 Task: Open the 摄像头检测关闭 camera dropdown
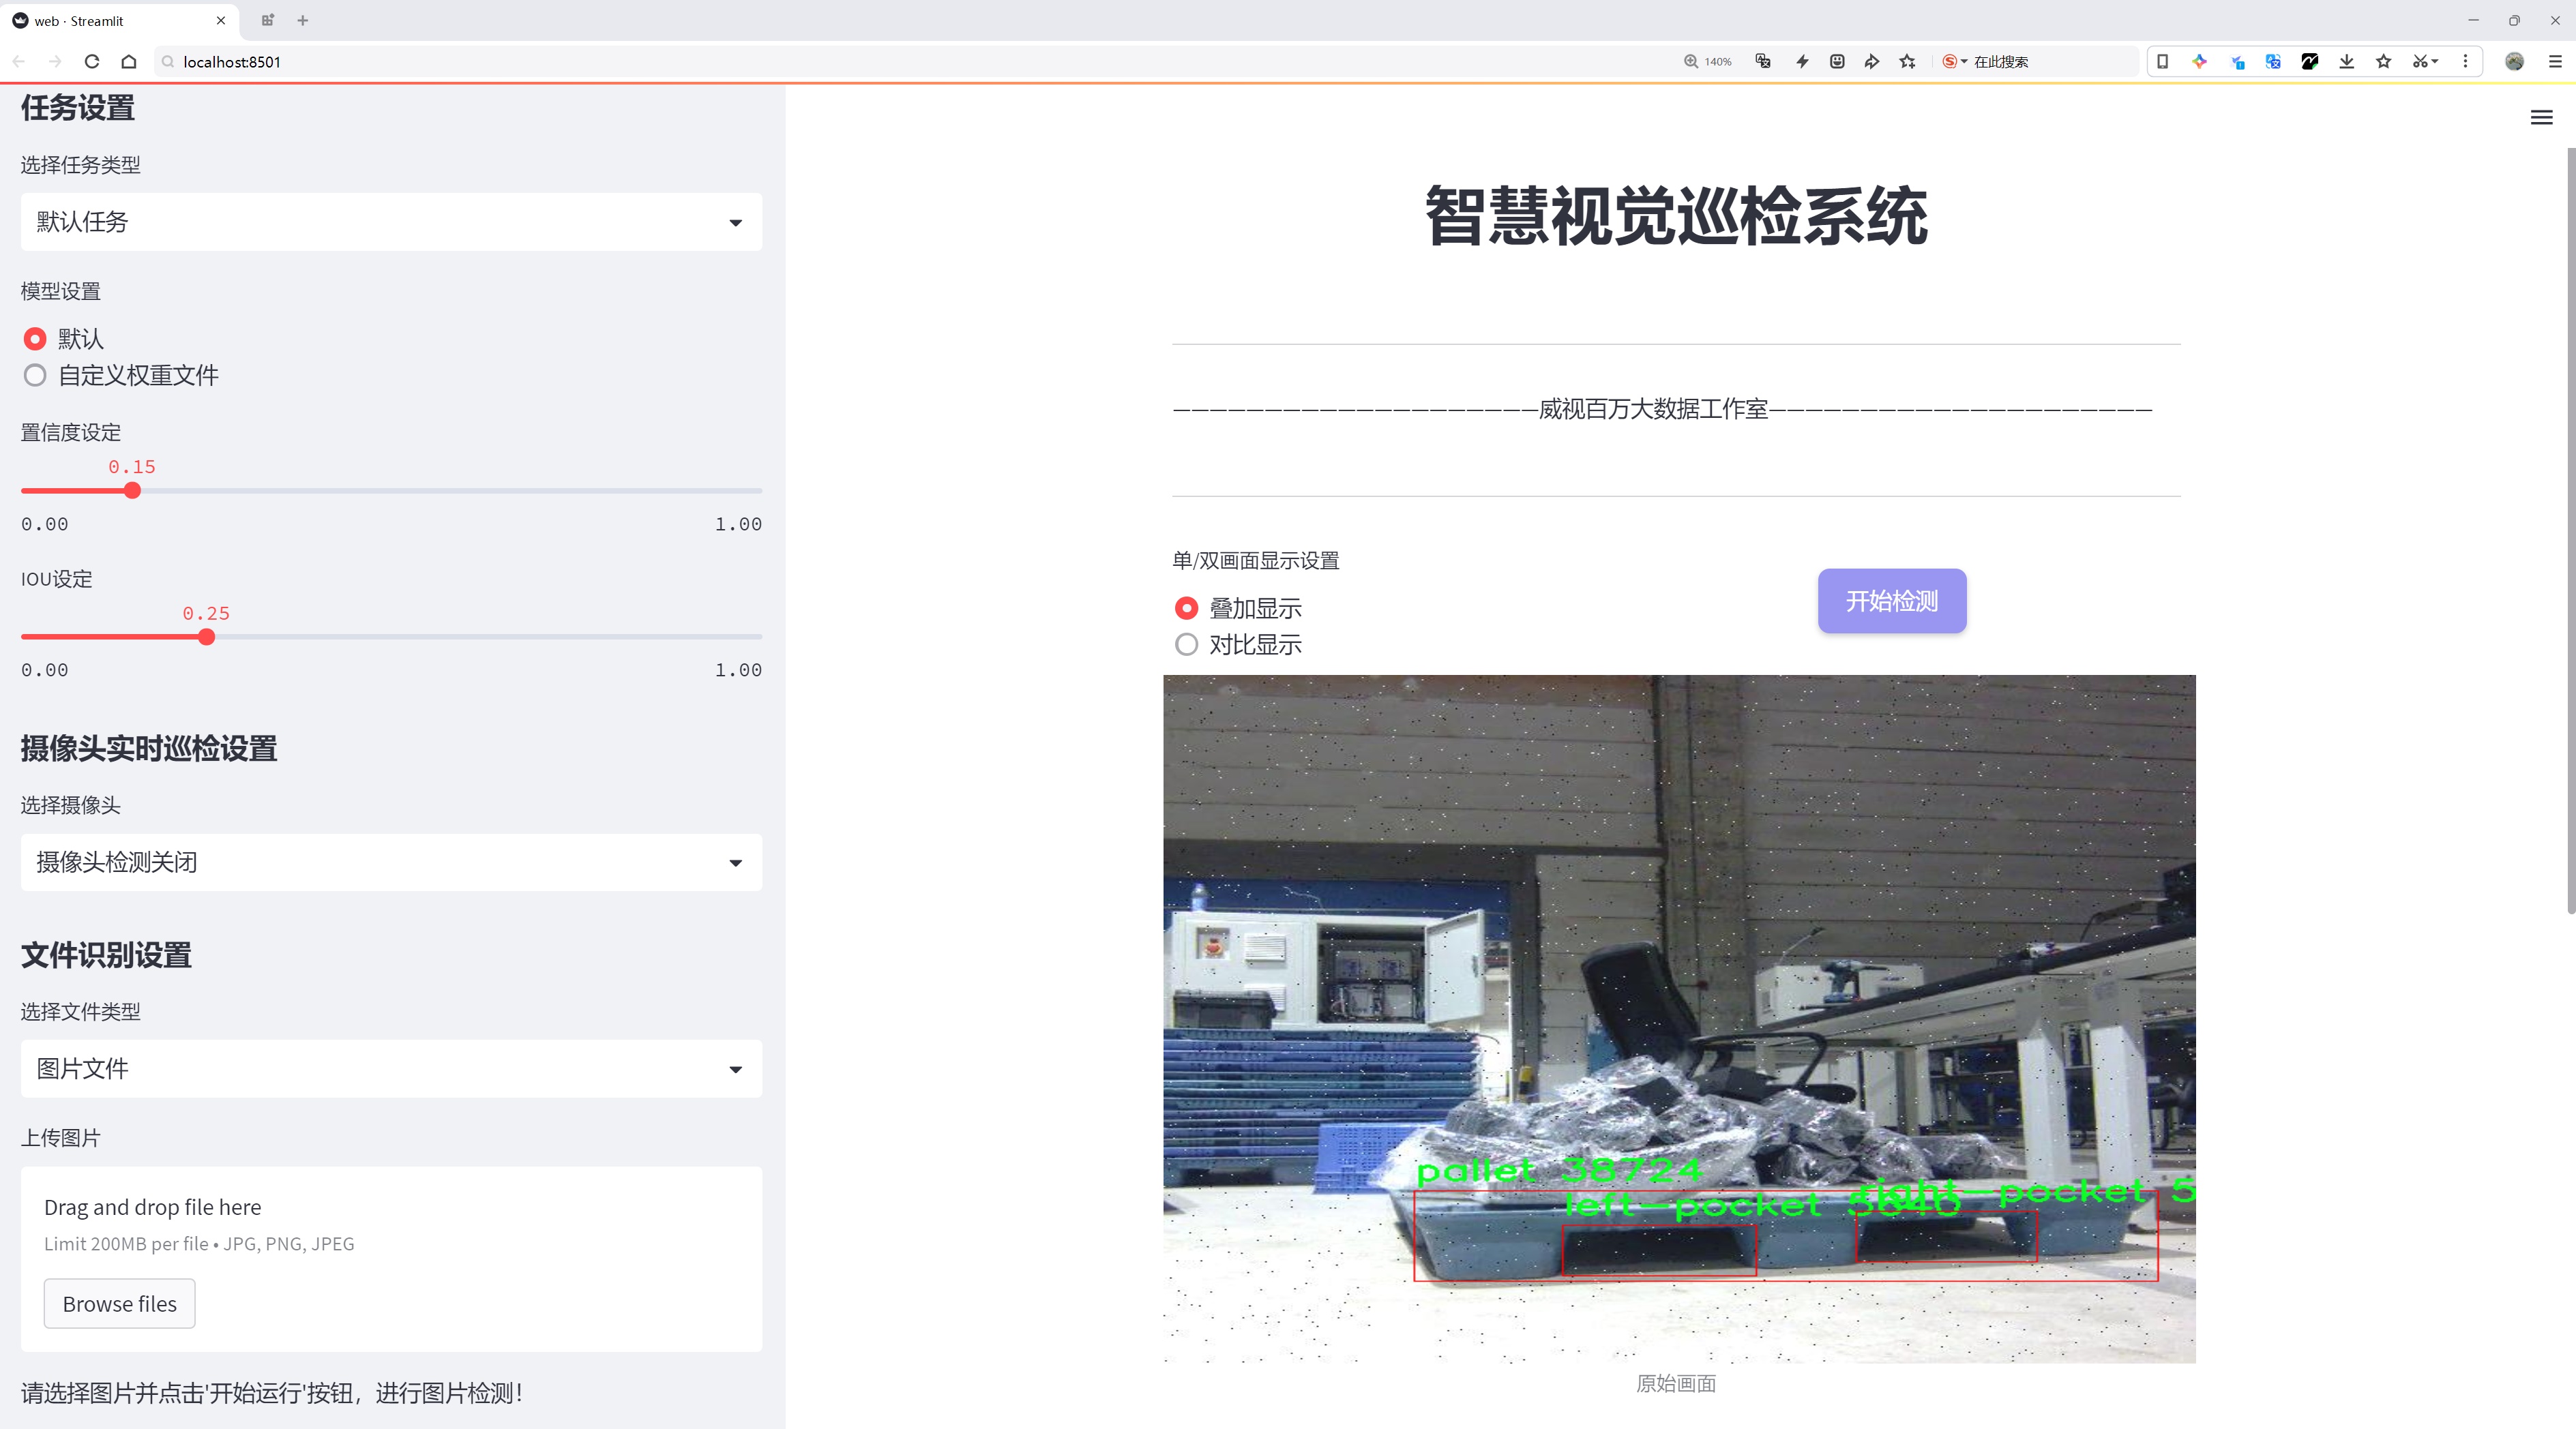(391, 862)
